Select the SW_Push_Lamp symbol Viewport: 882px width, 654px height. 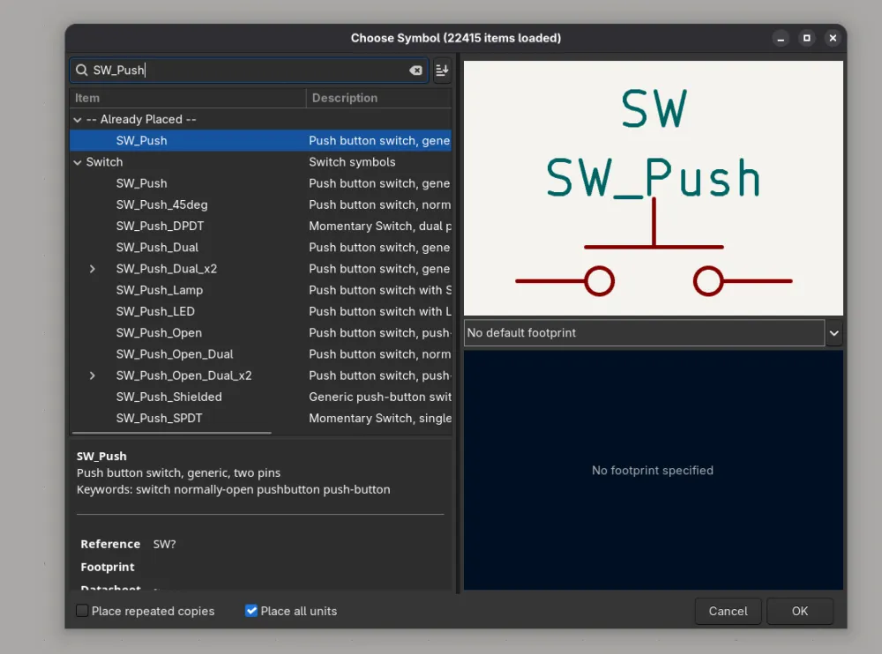pyautogui.click(x=160, y=290)
